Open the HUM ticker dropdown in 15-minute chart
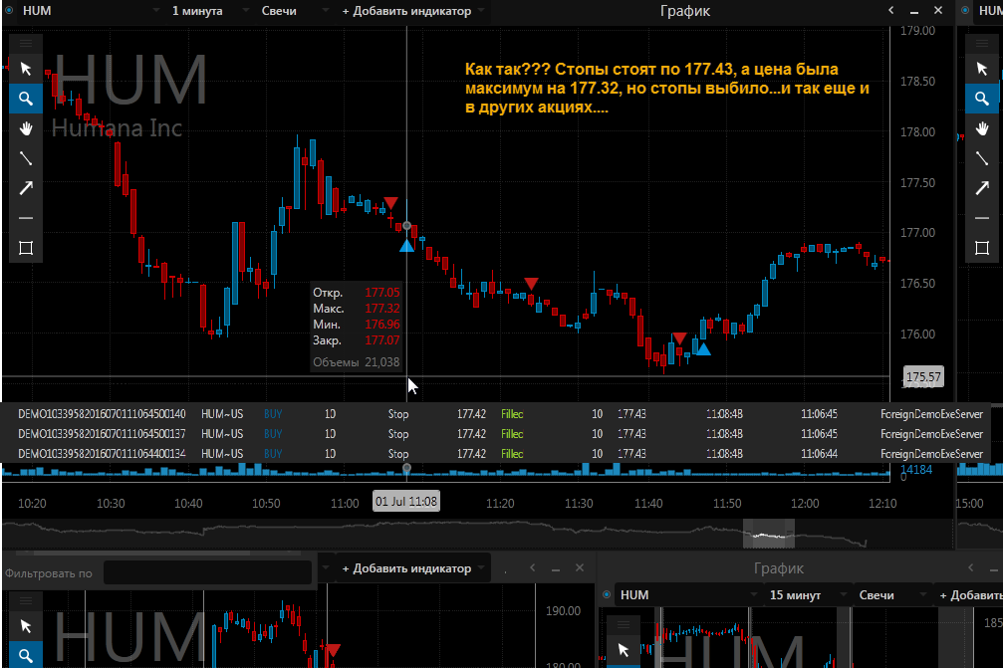Screen dimensions: 1004x668 point(753,595)
